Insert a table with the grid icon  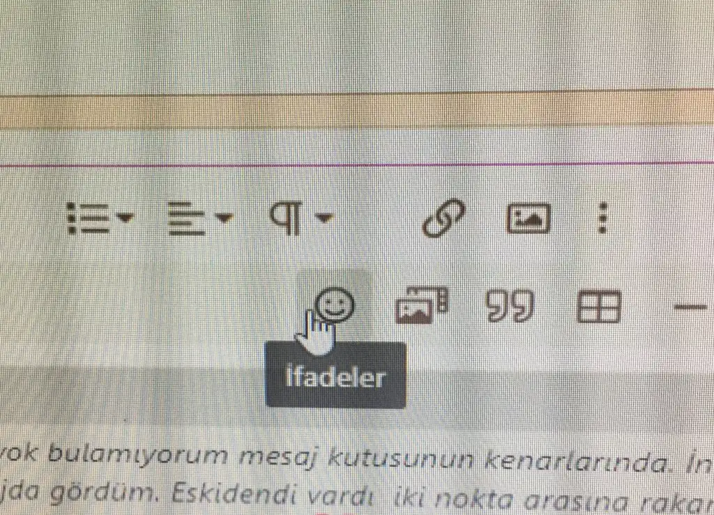[599, 307]
